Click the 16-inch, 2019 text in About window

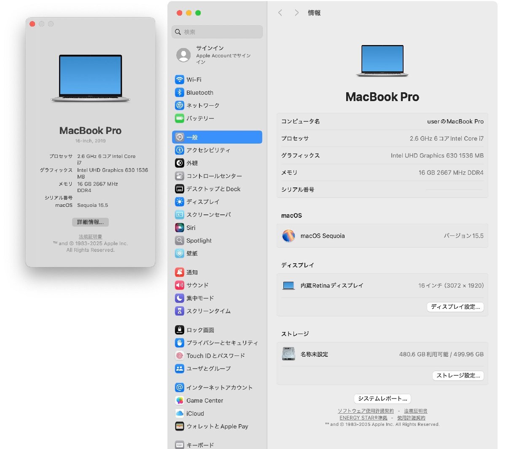[x=90, y=141]
